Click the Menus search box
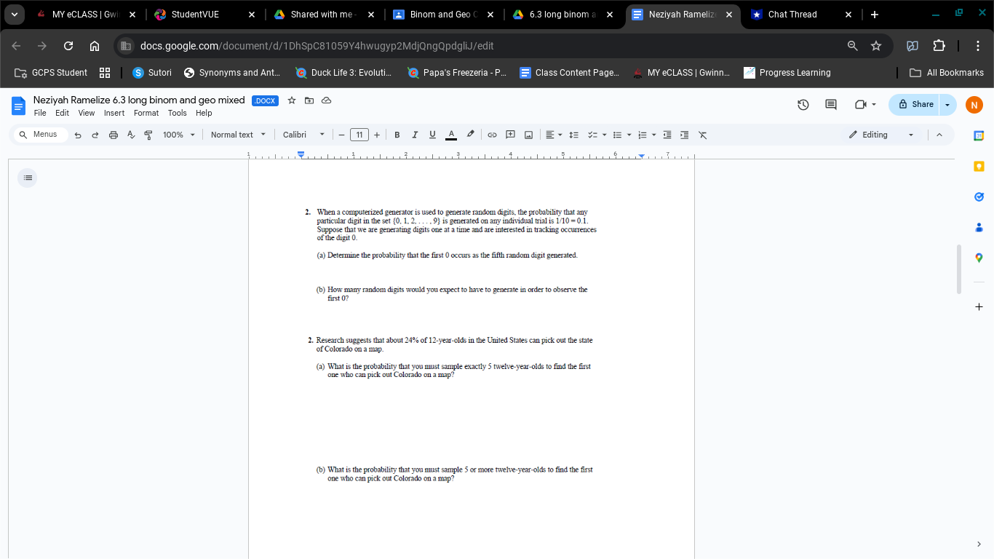 point(41,135)
